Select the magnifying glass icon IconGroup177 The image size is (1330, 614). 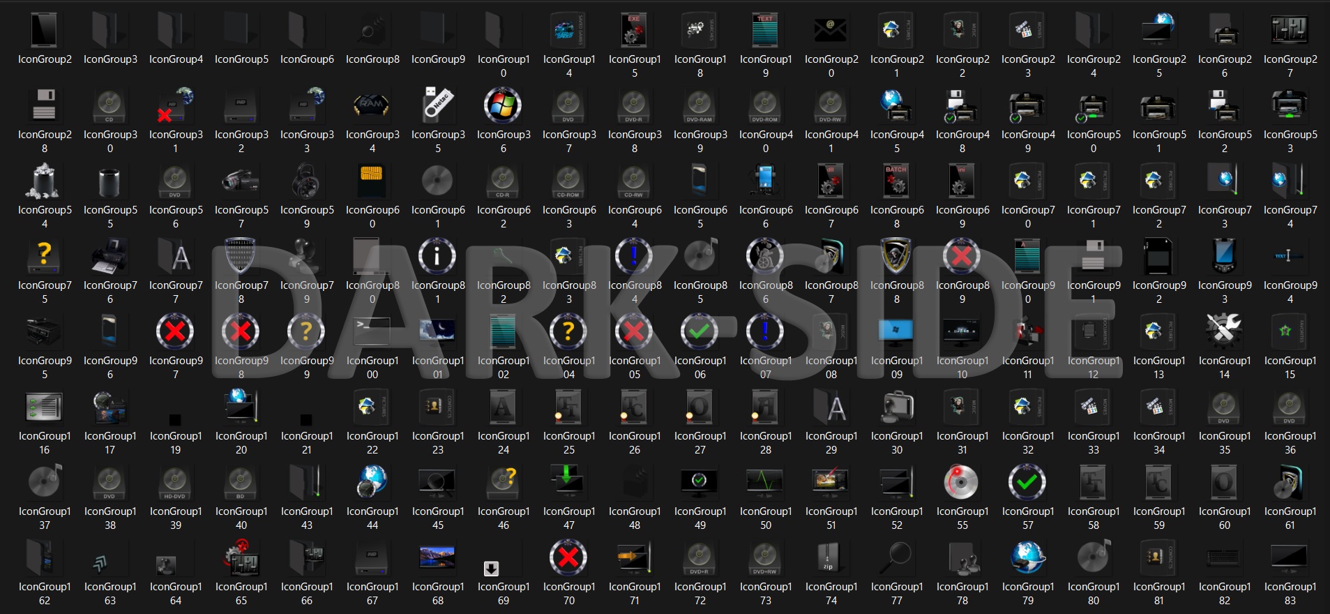[896, 557]
